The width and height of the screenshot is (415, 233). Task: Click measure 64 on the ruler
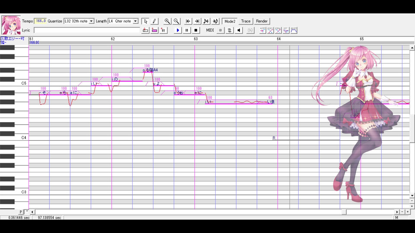click(x=279, y=39)
